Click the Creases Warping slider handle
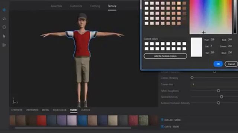This screenshot has width=238, height=133. point(192,78)
